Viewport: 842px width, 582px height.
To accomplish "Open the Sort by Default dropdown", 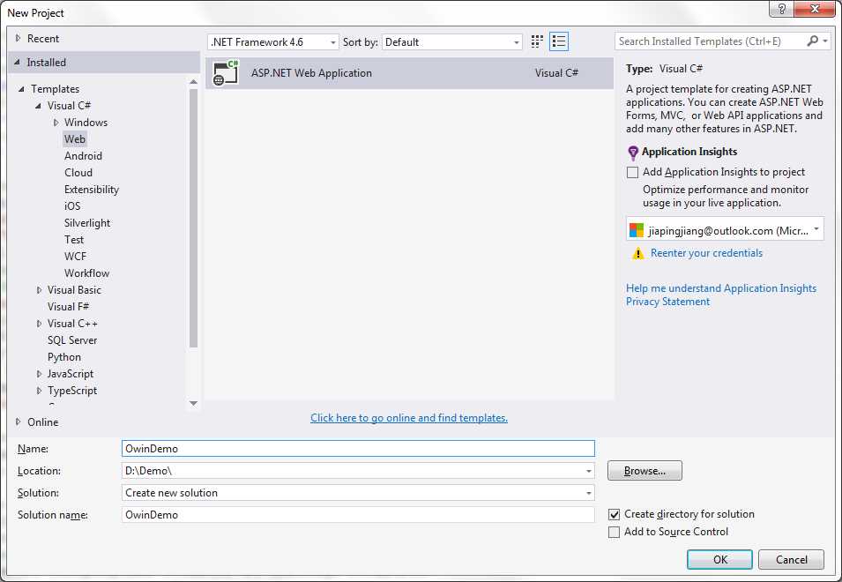I will (x=451, y=41).
